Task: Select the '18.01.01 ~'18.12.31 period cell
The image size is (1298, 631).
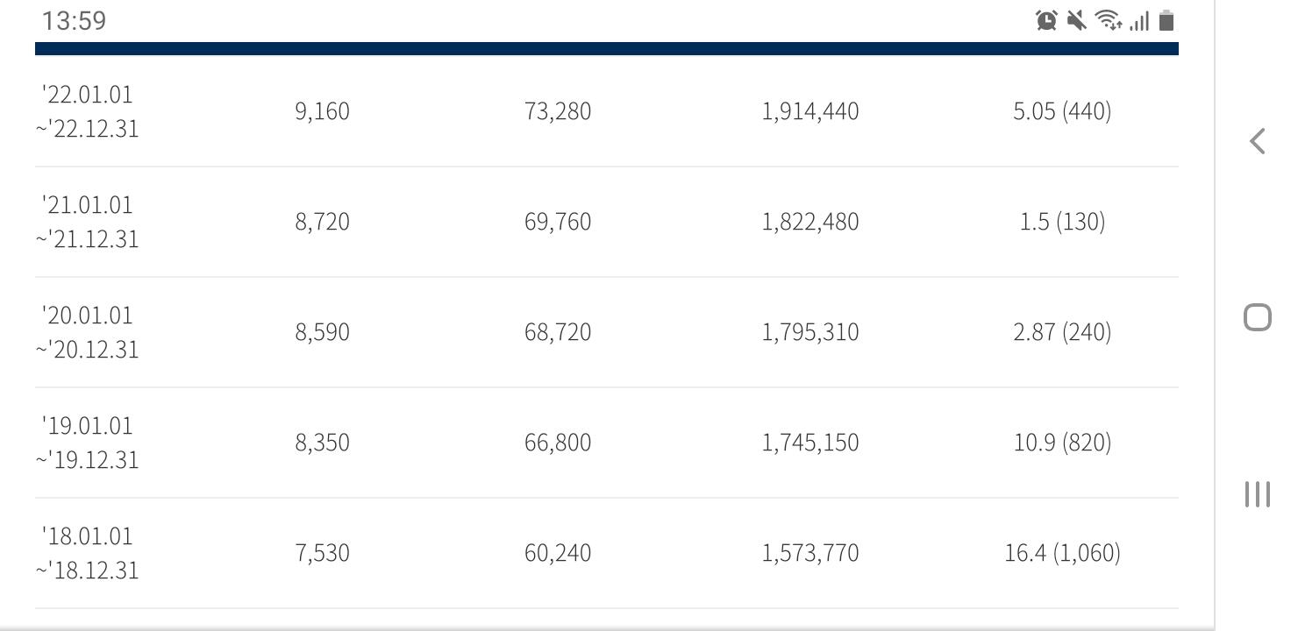Action: coord(88,553)
